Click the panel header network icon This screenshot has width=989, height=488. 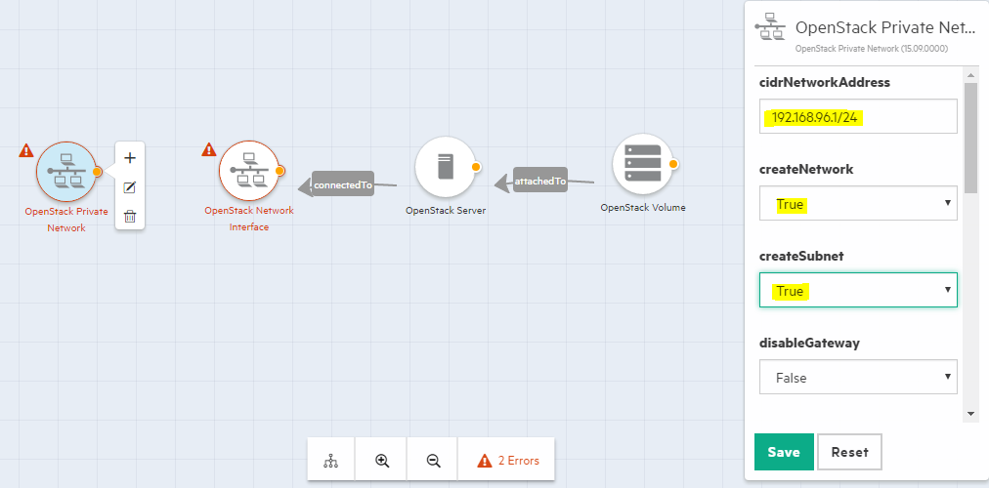coord(770,27)
